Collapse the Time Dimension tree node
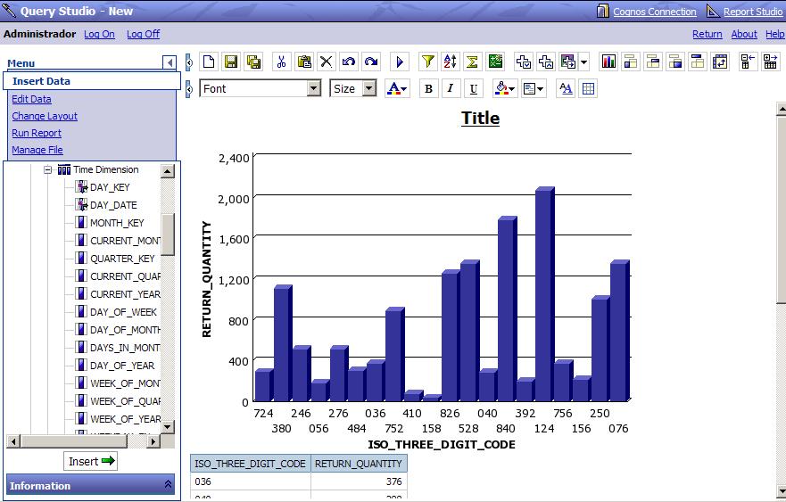 pyautogui.click(x=47, y=169)
